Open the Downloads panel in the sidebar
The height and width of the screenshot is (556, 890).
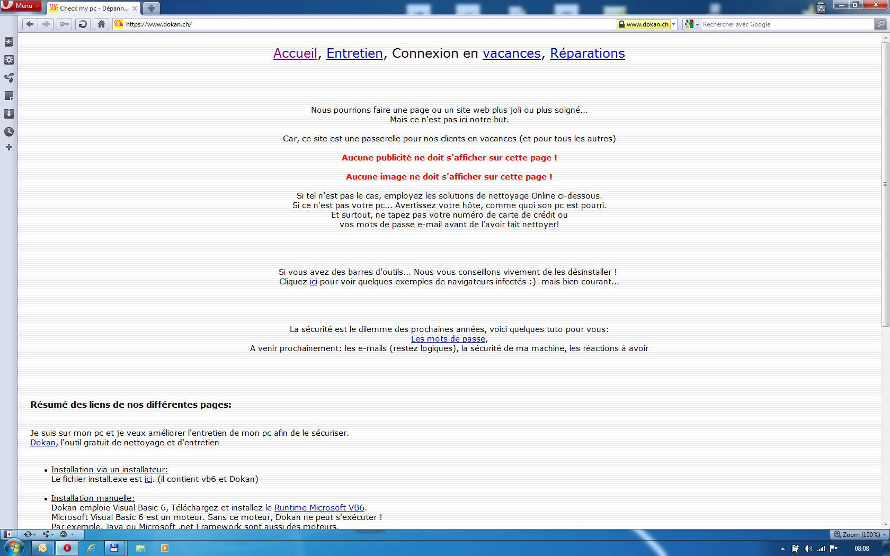point(8,114)
